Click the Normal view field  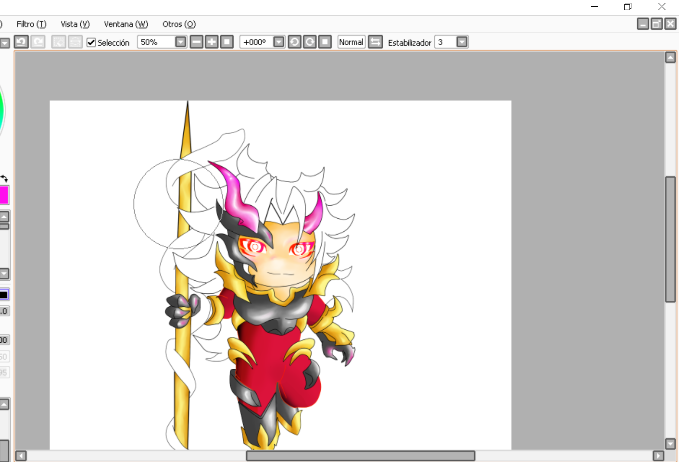pyautogui.click(x=352, y=42)
